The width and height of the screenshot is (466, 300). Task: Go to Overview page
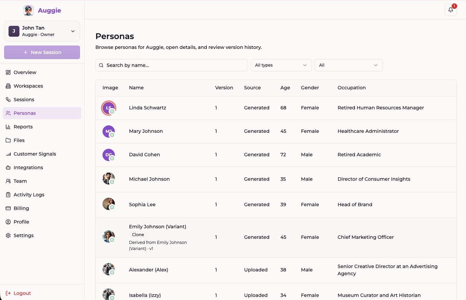pos(42,72)
